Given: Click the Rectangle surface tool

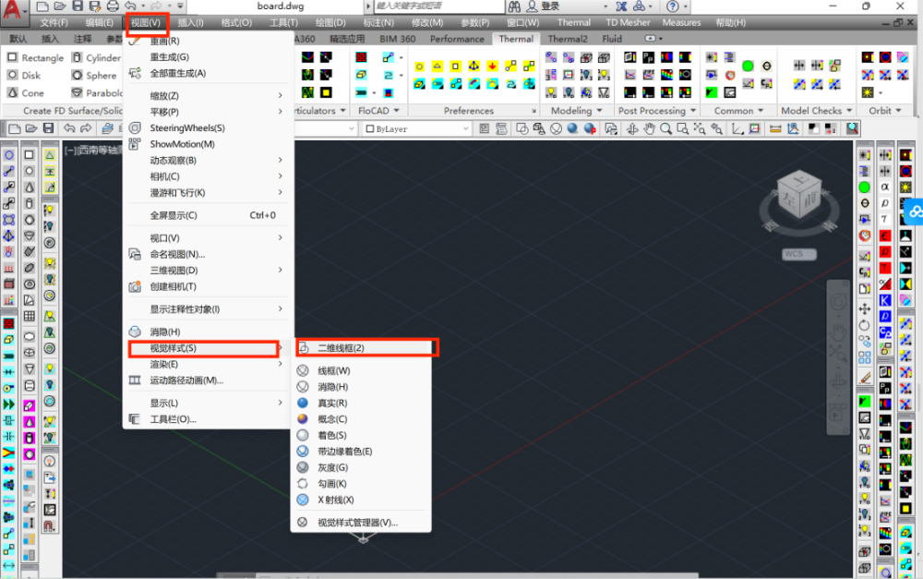Looking at the screenshot, I should pos(35,58).
